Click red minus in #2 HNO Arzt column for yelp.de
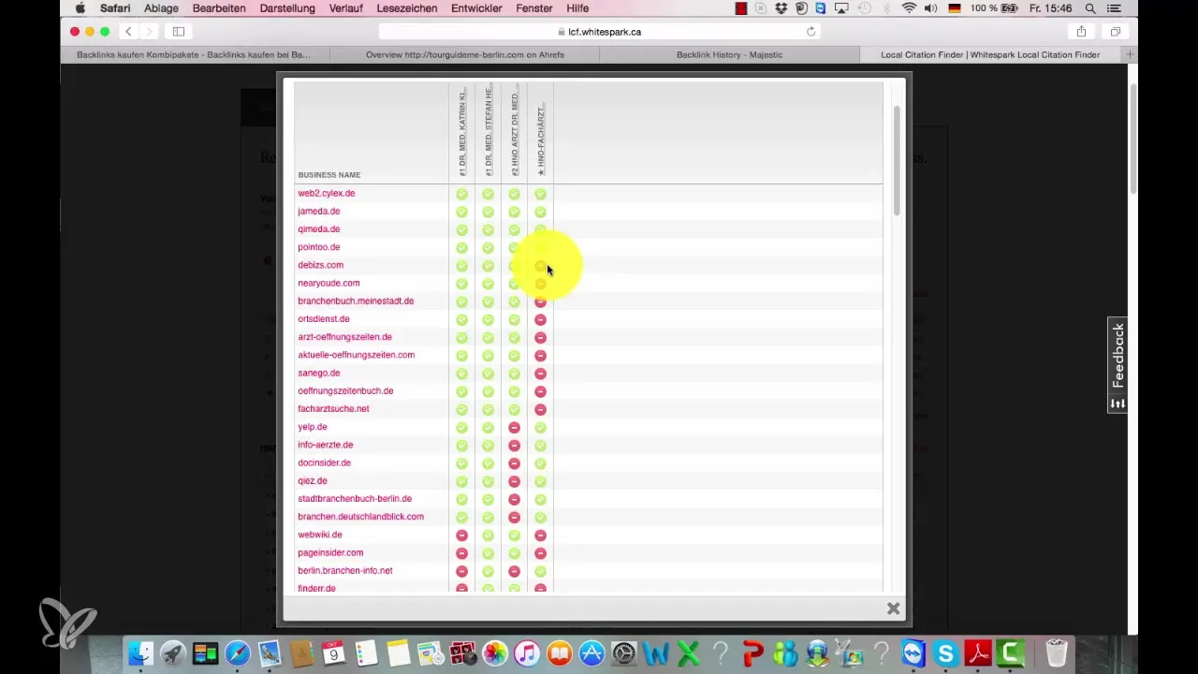The height and width of the screenshot is (674, 1198). tap(514, 428)
